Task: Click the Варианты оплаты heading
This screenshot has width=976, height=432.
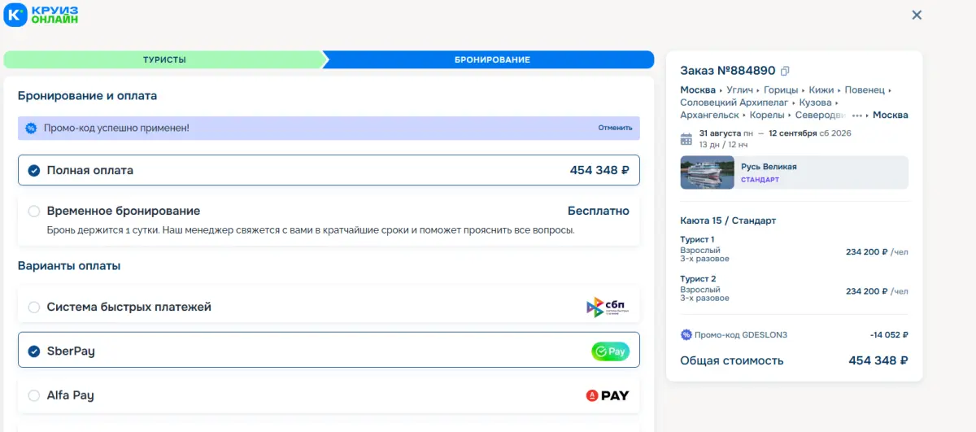Action: pyautogui.click(x=69, y=266)
